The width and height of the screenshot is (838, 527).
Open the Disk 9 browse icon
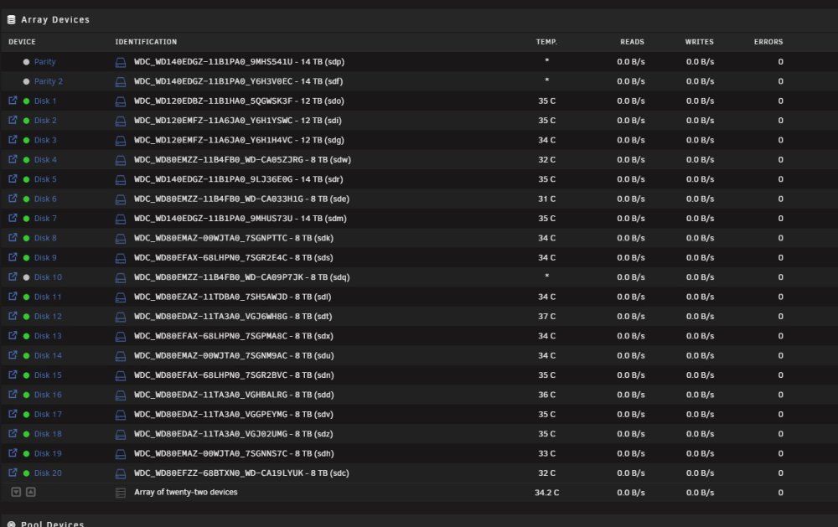point(13,257)
